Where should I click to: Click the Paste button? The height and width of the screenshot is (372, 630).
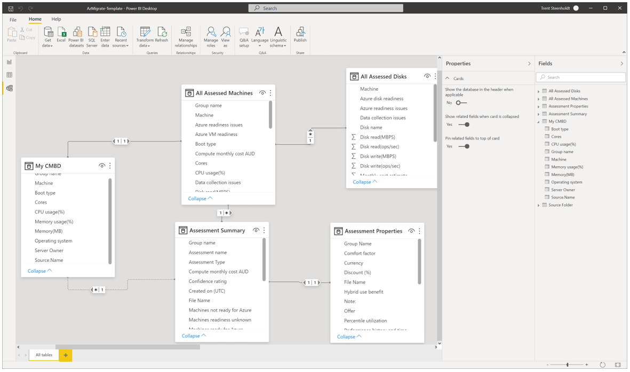(x=12, y=35)
